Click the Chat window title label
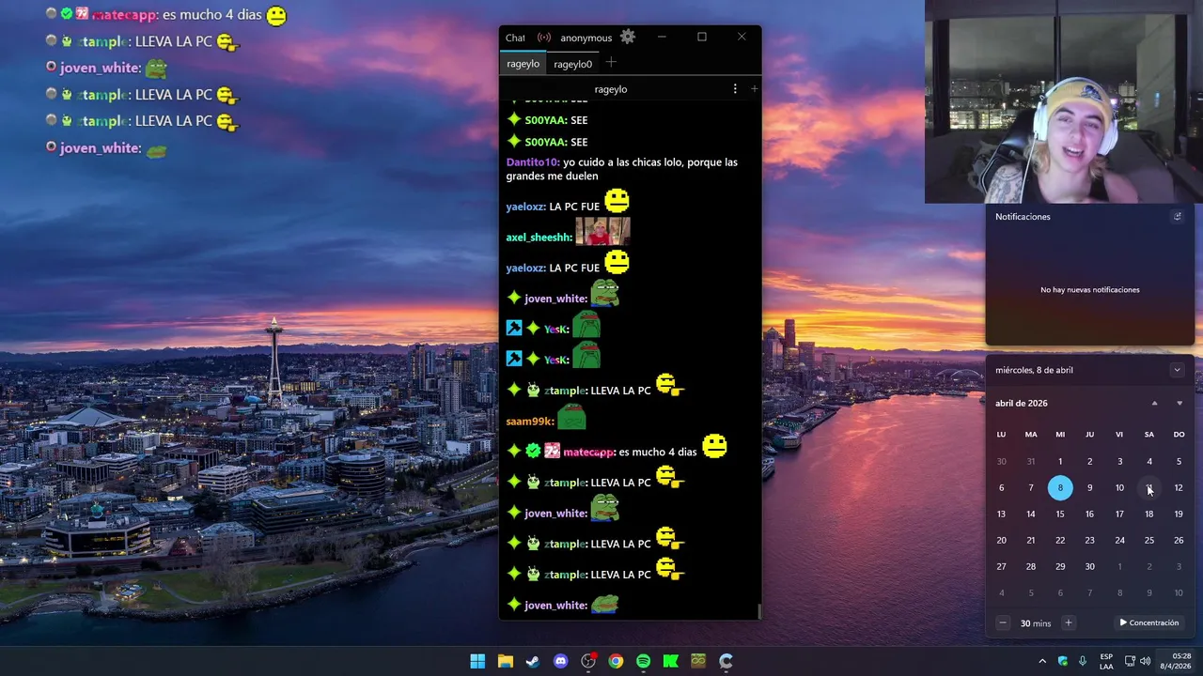The image size is (1203, 676). pyautogui.click(x=515, y=38)
